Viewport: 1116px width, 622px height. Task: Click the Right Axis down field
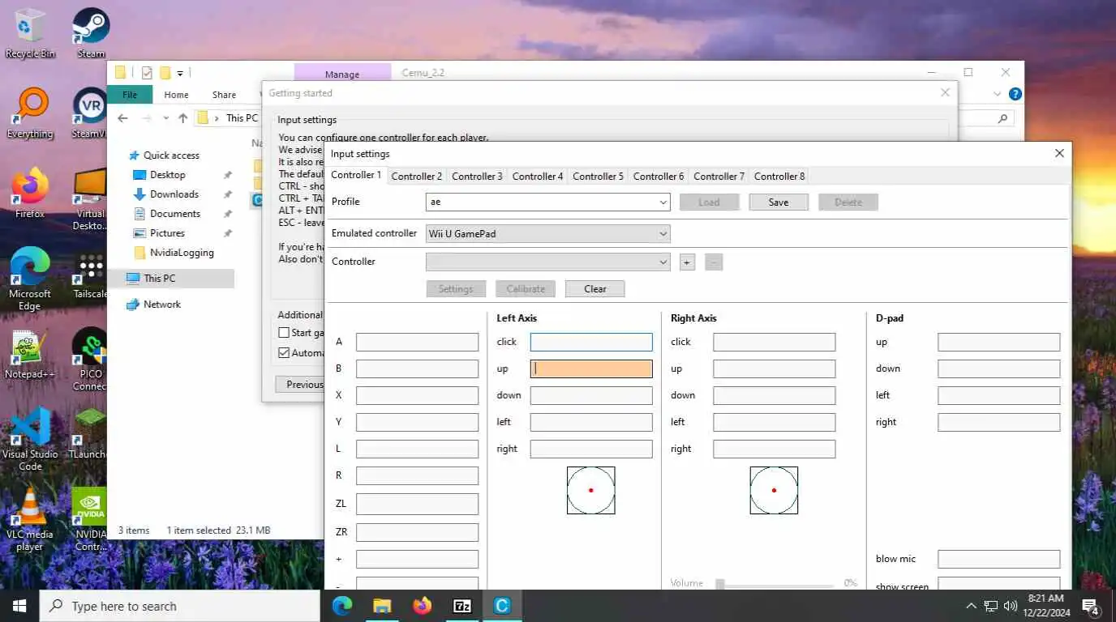coord(775,395)
